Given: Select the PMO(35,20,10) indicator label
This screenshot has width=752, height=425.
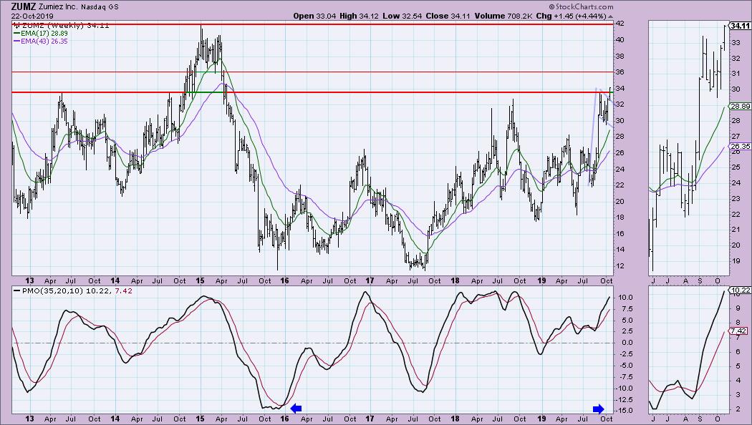Looking at the screenshot, I should tap(52, 290).
